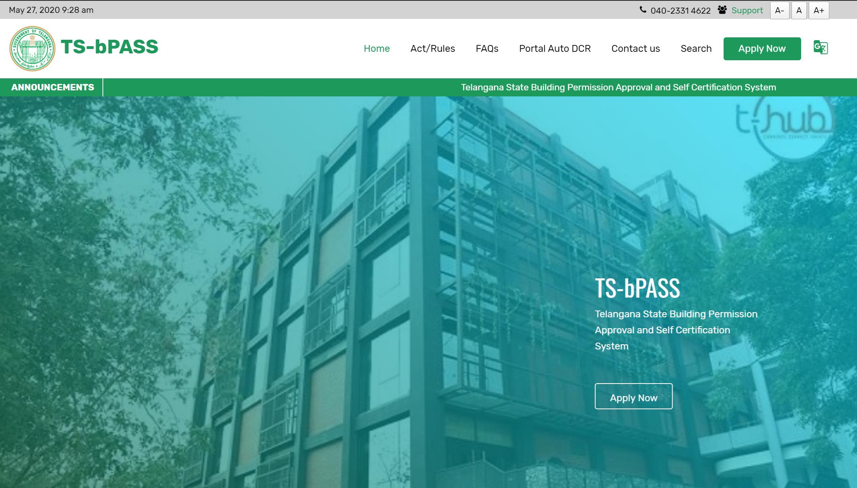Image resolution: width=857 pixels, height=488 pixels.
Task: Open the Support link
Action: [x=747, y=10]
